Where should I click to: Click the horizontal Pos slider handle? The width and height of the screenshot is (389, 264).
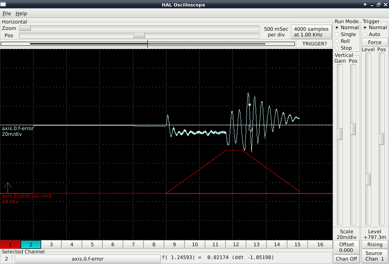point(139,35)
